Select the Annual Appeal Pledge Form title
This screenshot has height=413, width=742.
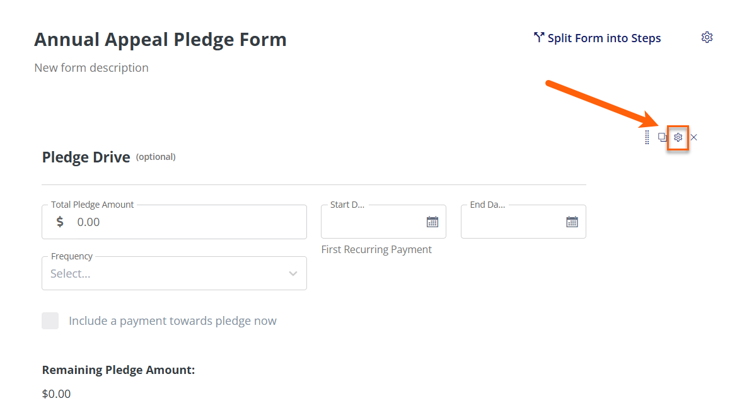[x=160, y=40]
